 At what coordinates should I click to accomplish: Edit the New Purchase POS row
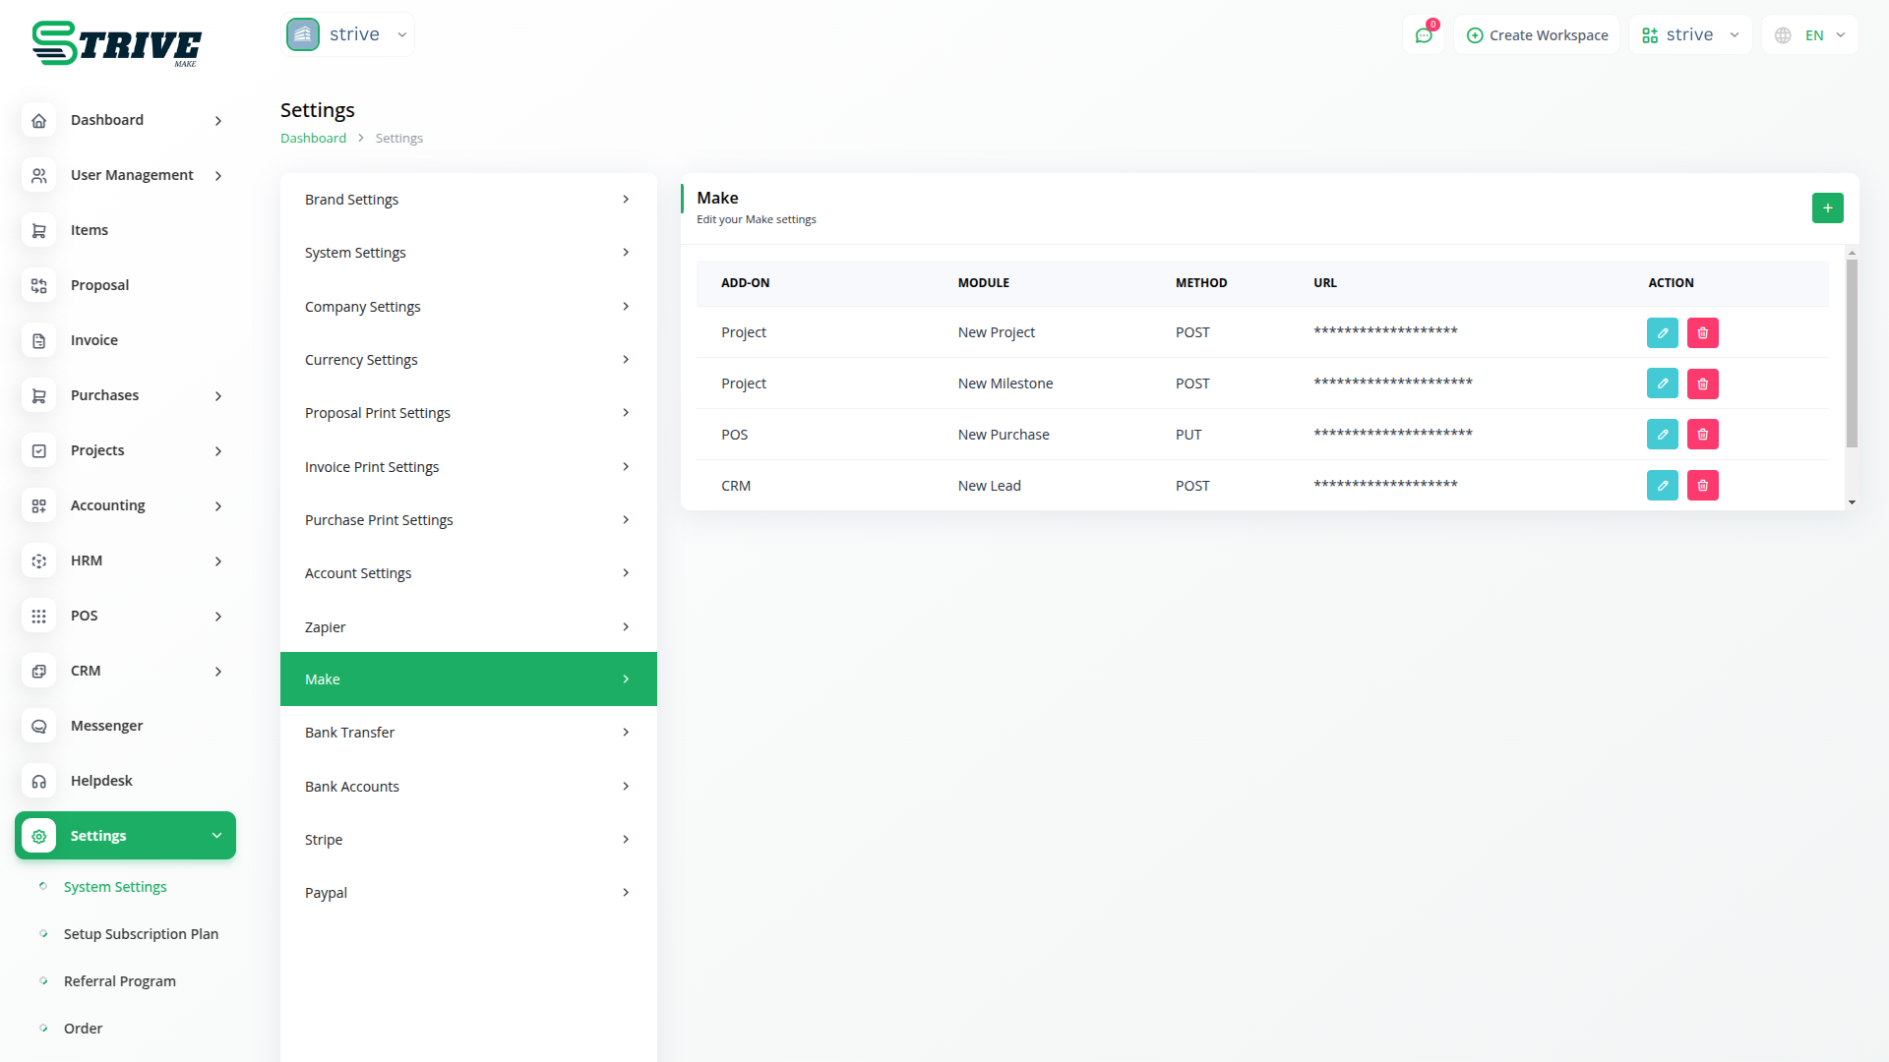(x=1662, y=435)
